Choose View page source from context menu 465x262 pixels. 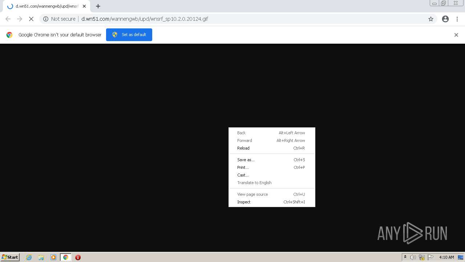(272, 194)
